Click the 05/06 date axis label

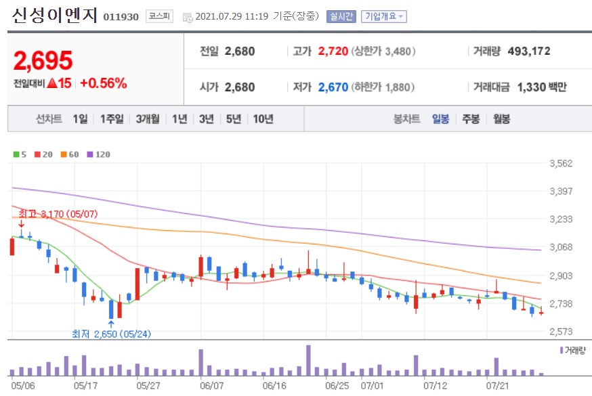pos(22,386)
